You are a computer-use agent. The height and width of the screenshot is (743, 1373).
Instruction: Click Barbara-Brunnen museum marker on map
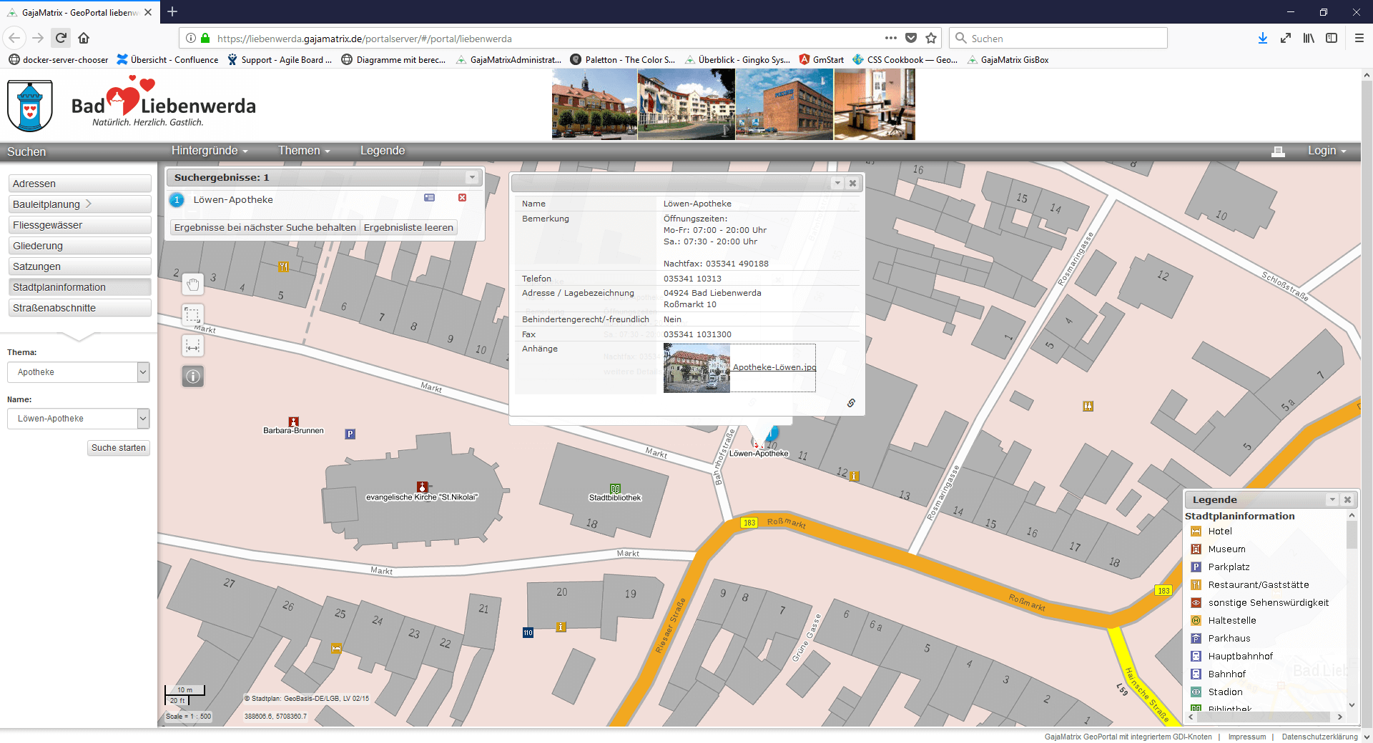point(293,422)
